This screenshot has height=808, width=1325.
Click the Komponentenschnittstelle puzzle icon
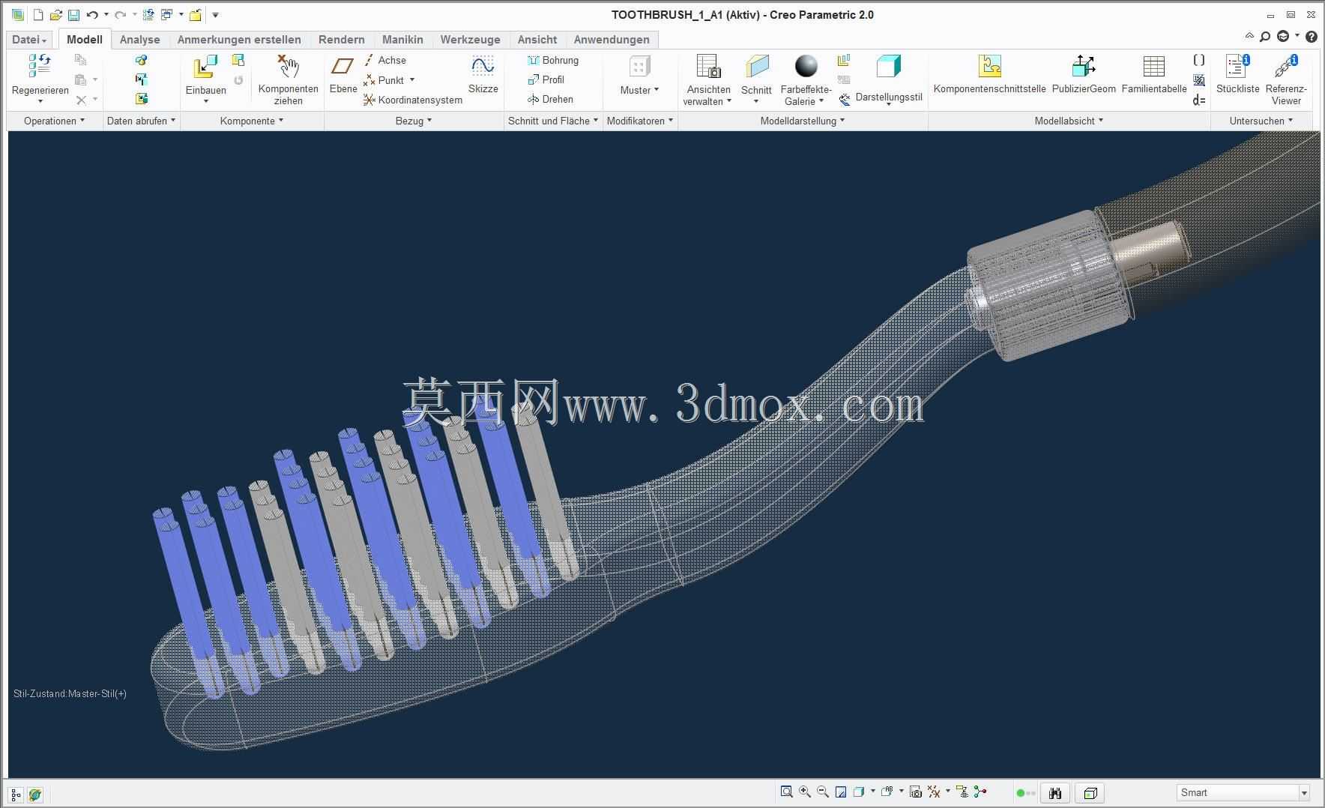click(989, 67)
